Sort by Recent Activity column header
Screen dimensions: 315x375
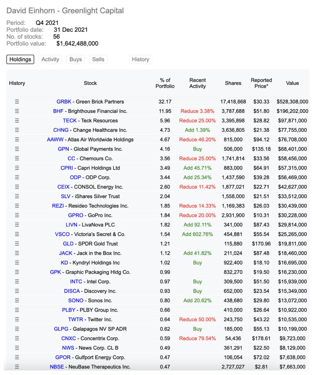click(197, 83)
